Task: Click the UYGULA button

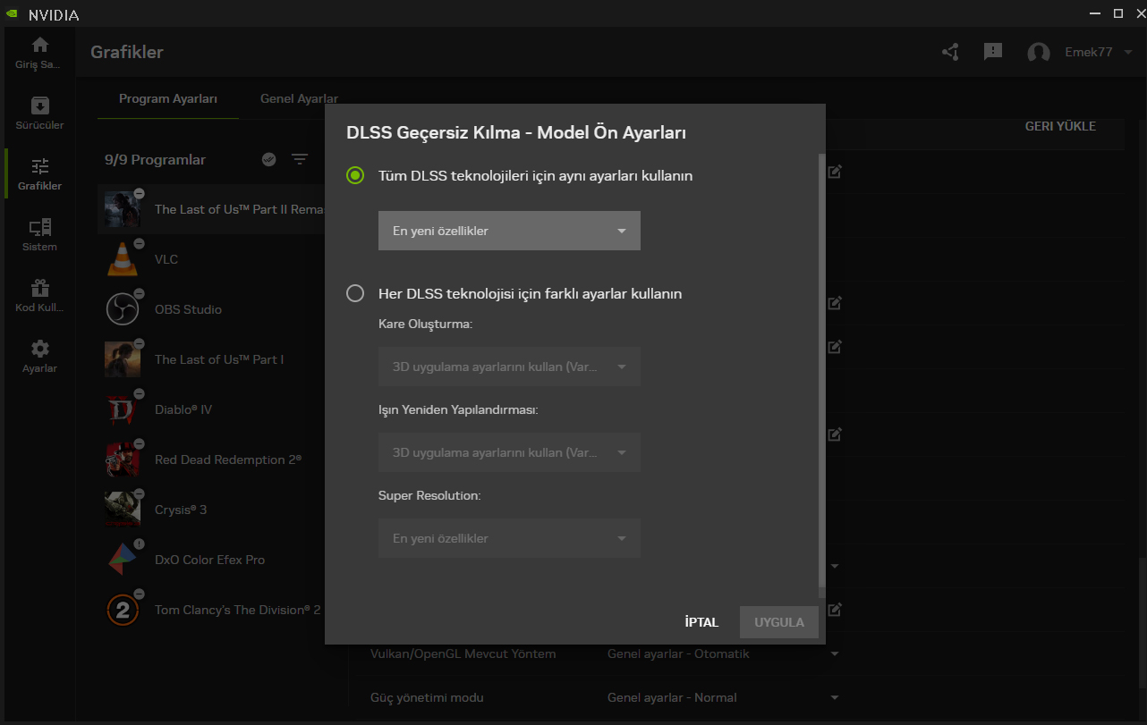Action: click(779, 622)
